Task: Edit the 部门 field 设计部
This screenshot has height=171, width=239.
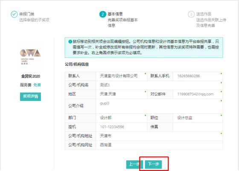Action: [121, 118]
